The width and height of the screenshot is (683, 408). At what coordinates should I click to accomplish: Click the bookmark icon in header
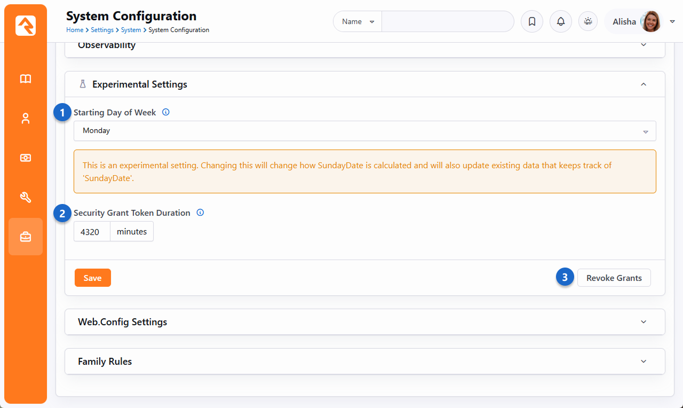point(531,22)
